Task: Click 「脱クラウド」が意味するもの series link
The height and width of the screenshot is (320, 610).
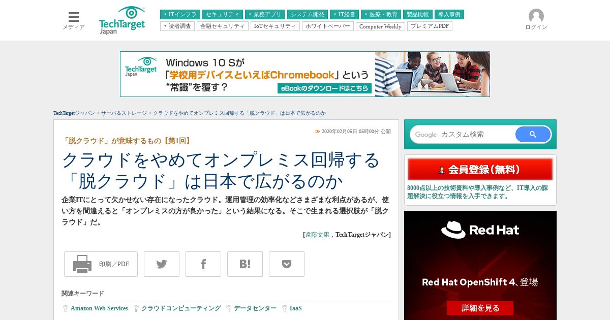Action: coord(127,141)
